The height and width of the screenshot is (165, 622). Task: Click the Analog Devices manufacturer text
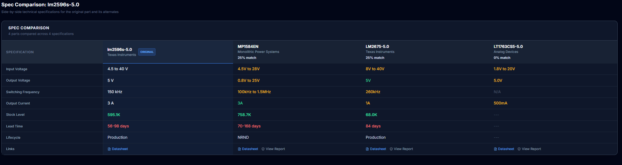tap(506, 52)
